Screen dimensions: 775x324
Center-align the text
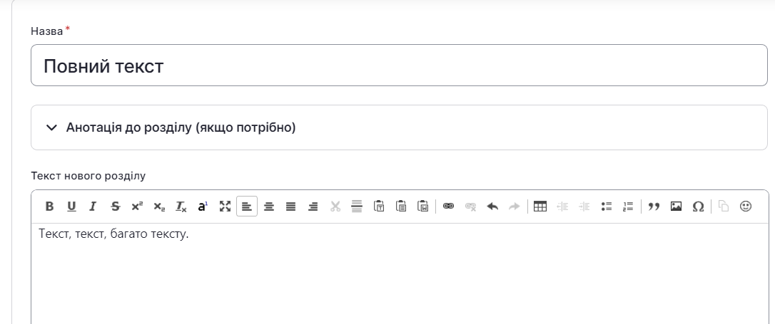[x=269, y=206]
